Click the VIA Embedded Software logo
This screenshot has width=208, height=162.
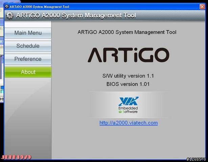[x=128, y=105]
